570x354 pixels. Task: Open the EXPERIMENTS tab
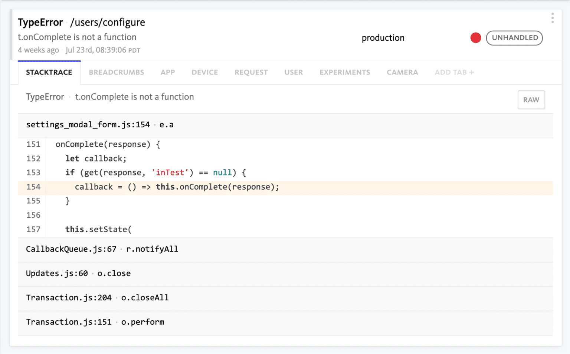(x=344, y=72)
